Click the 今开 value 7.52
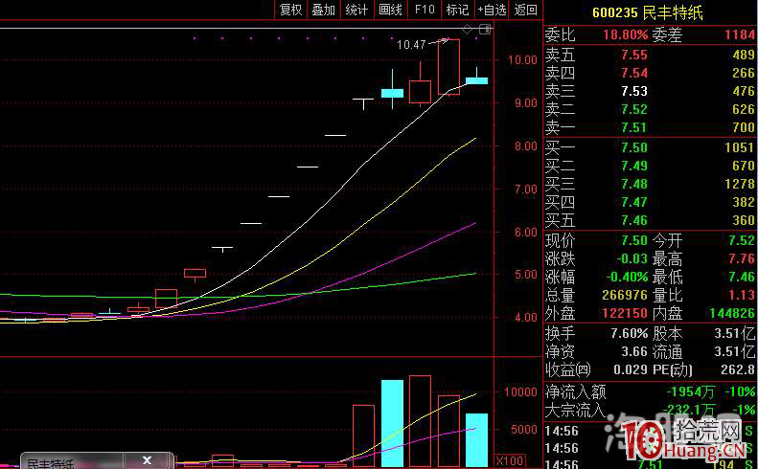Screen dimensions: 758x469 (x=742, y=240)
